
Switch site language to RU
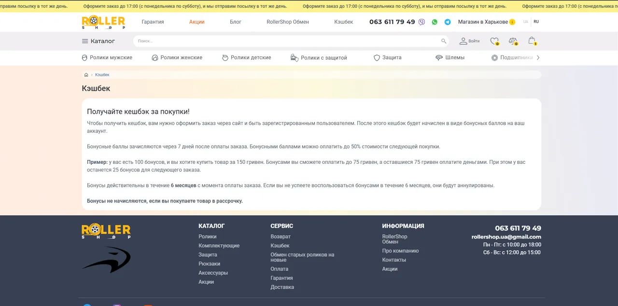pos(536,22)
